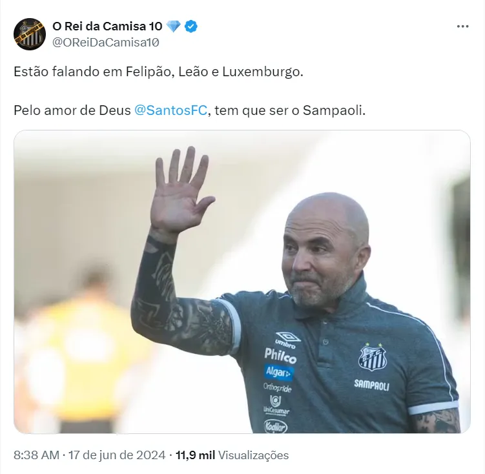Screen dimensions: 485x474
Task: Open the O Rei da Camisa 10 display name
Action: (x=107, y=26)
